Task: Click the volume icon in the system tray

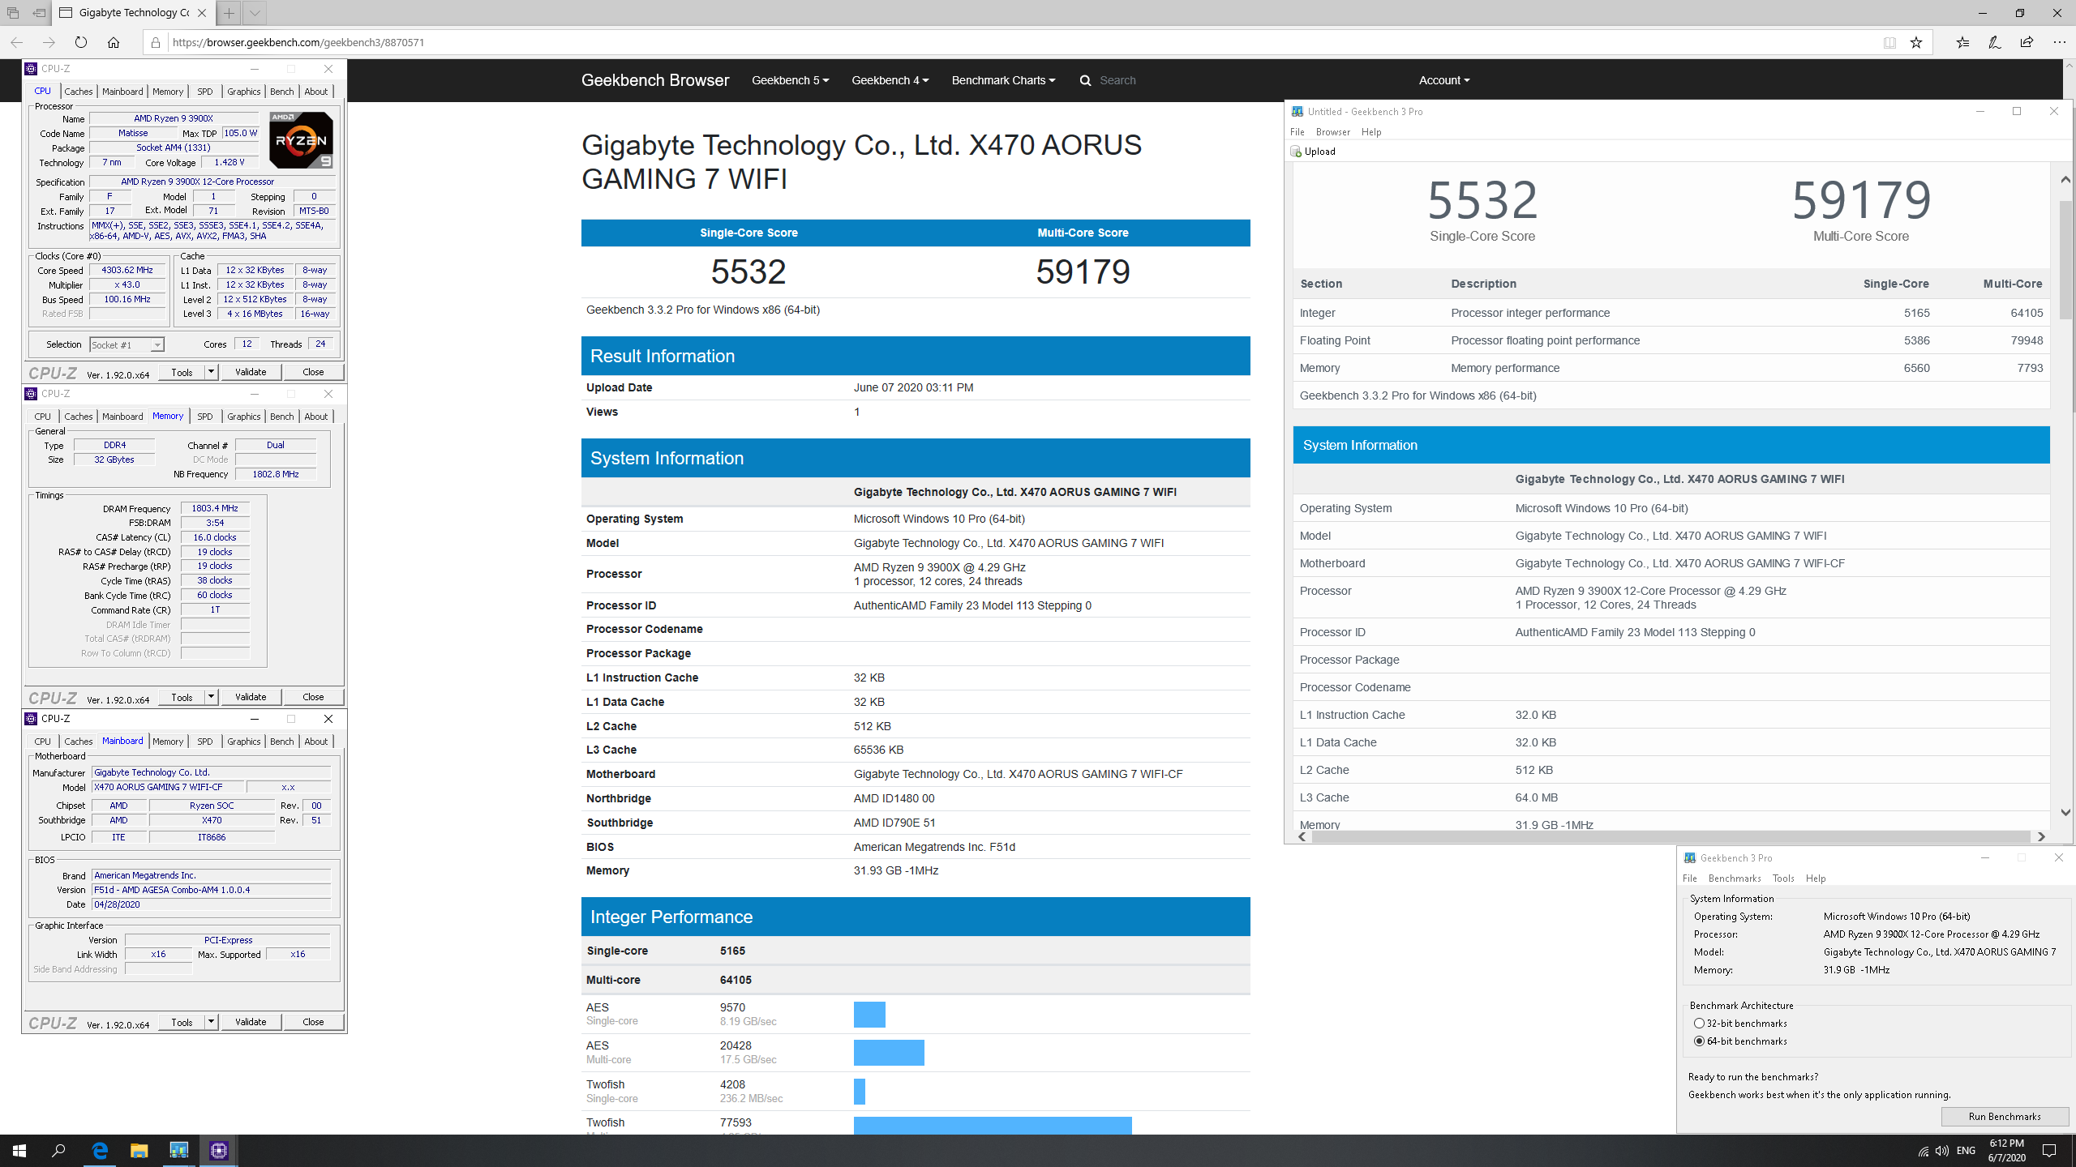Action: [x=1941, y=1151]
